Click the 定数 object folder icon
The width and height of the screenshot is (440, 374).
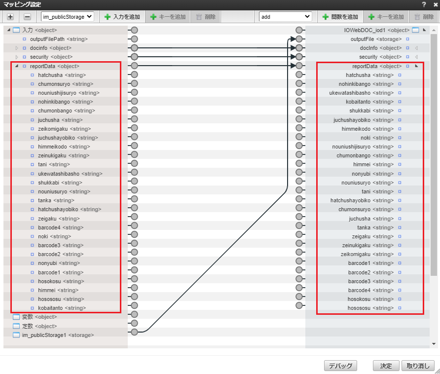coord(16,326)
